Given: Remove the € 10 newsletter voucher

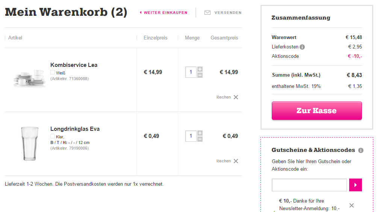Looking at the screenshot, I should [x=351, y=205].
